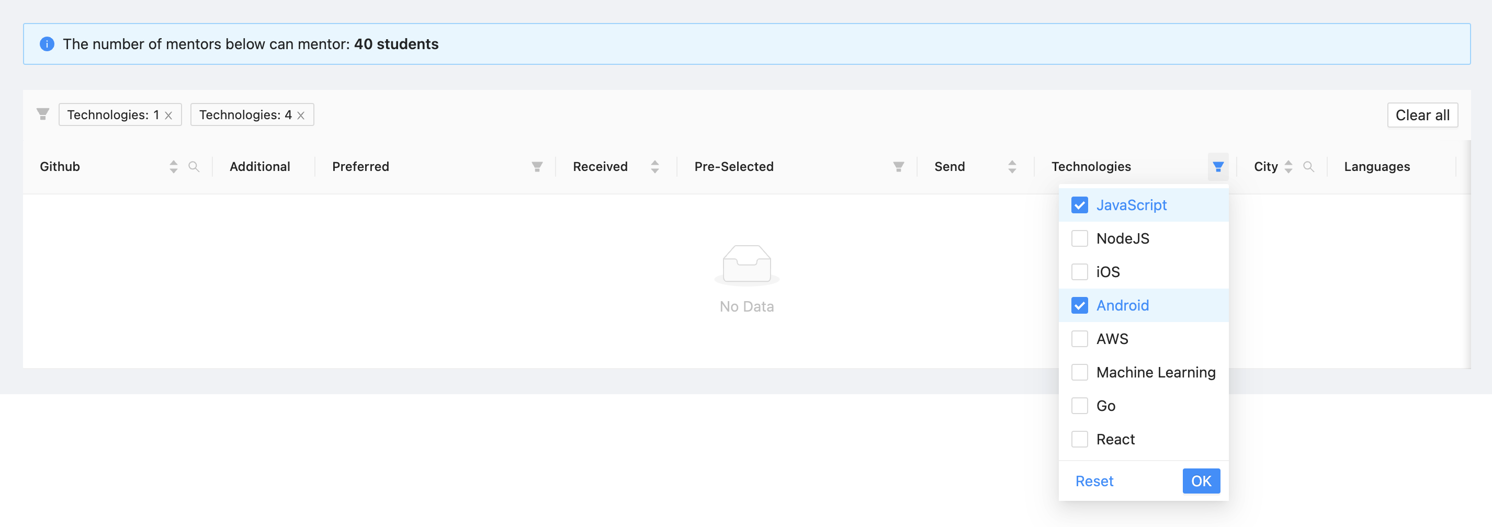1492x527 pixels.
Task: Click the Additional column header
Action: 259,167
